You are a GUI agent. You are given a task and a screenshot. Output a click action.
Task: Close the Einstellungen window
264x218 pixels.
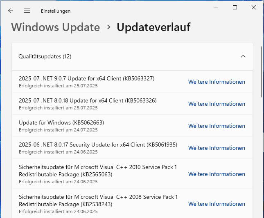pos(254,7)
